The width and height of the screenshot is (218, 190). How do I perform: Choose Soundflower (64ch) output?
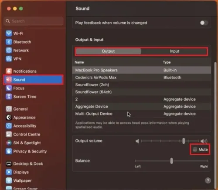click(142, 92)
